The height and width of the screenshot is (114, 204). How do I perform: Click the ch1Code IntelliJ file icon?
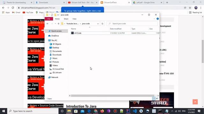click(72, 33)
